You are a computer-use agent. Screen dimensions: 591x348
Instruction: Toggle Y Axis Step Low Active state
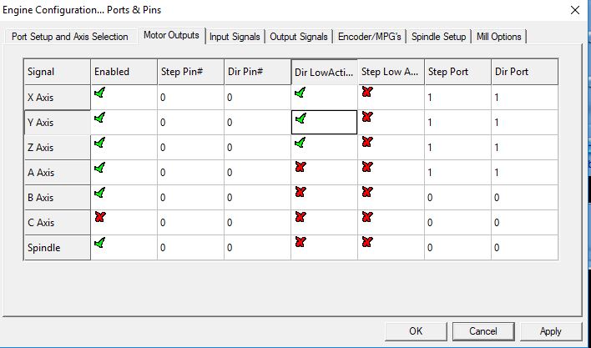click(367, 118)
